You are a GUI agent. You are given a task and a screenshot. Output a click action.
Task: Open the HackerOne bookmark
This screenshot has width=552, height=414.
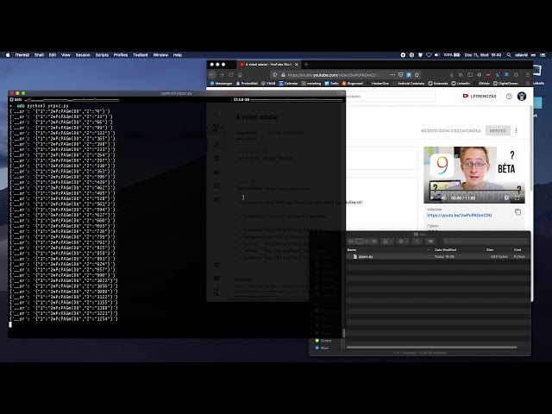click(x=378, y=84)
